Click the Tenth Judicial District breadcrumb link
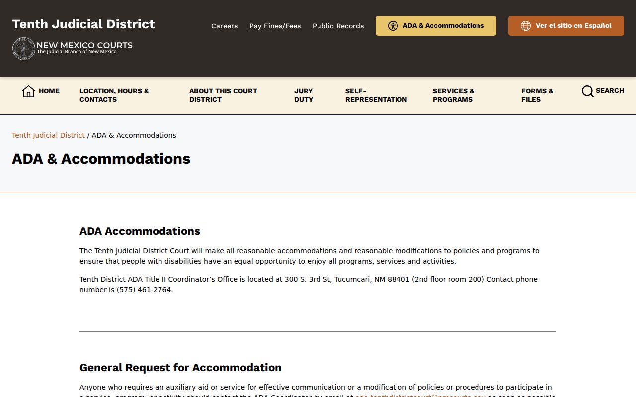Viewport: 636px width, 397px height. click(x=49, y=135)
